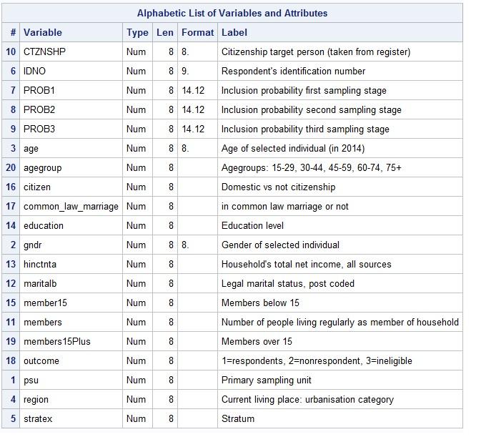
Task: Select the CTZNSHP variable cell
Action: [x=71, y=51]
